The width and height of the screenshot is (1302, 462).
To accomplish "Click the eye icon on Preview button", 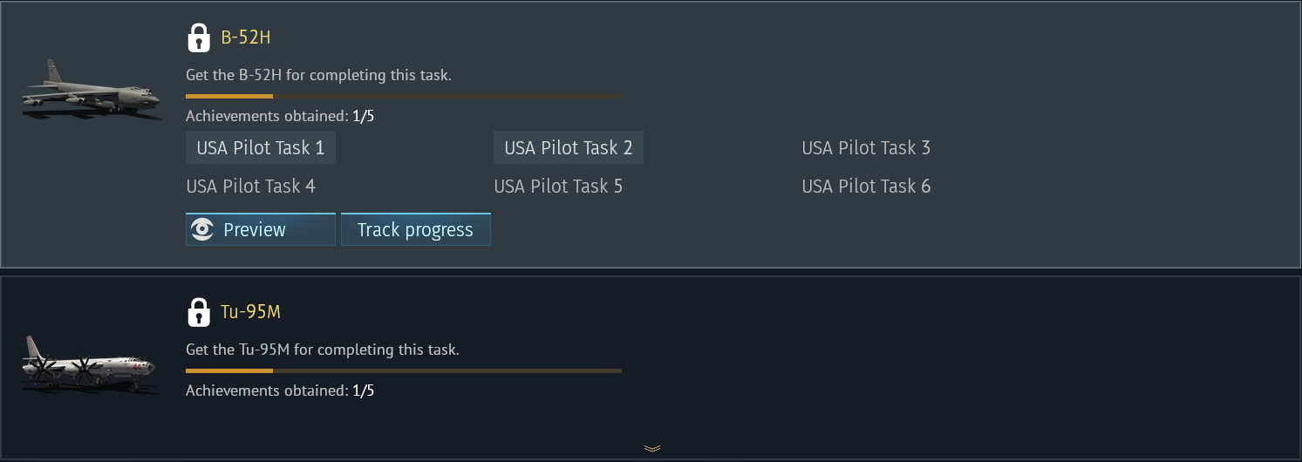I will (202, 230).
